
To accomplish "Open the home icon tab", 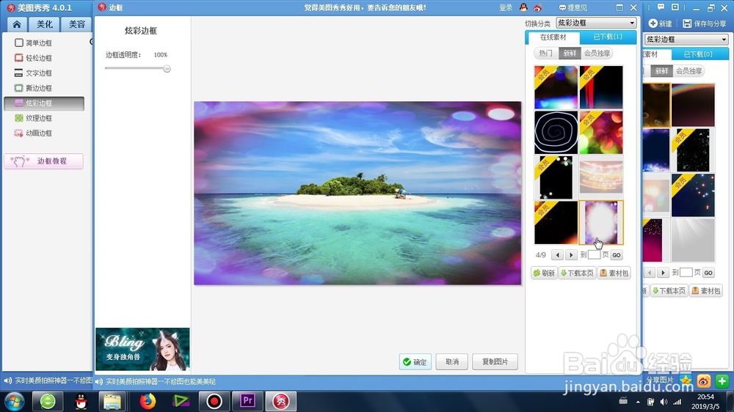I will (16, 24).
